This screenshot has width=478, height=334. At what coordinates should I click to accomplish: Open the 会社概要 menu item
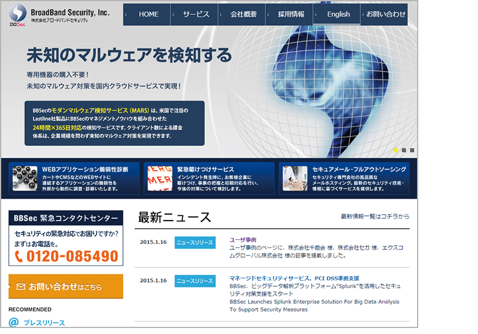pos(242,14)
